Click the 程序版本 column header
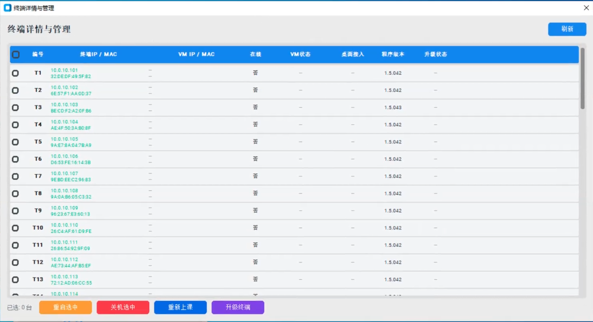593x322 pixels. 393,54
